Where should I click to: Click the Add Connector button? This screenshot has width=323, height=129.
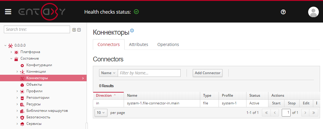208,73
